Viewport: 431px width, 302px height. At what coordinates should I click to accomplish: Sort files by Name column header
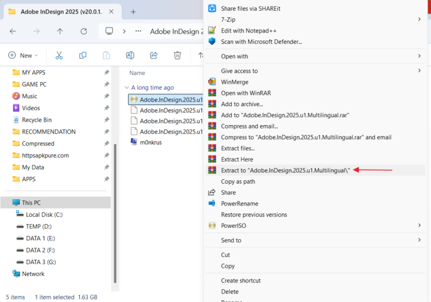click(137, 73)
